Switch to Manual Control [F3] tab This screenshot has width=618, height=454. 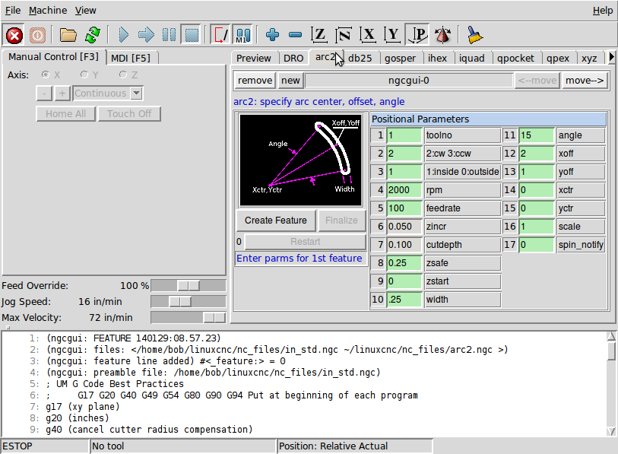[x=54, y=57]
